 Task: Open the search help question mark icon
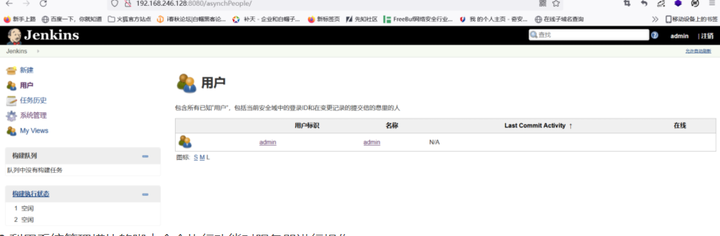click(655, 35)
